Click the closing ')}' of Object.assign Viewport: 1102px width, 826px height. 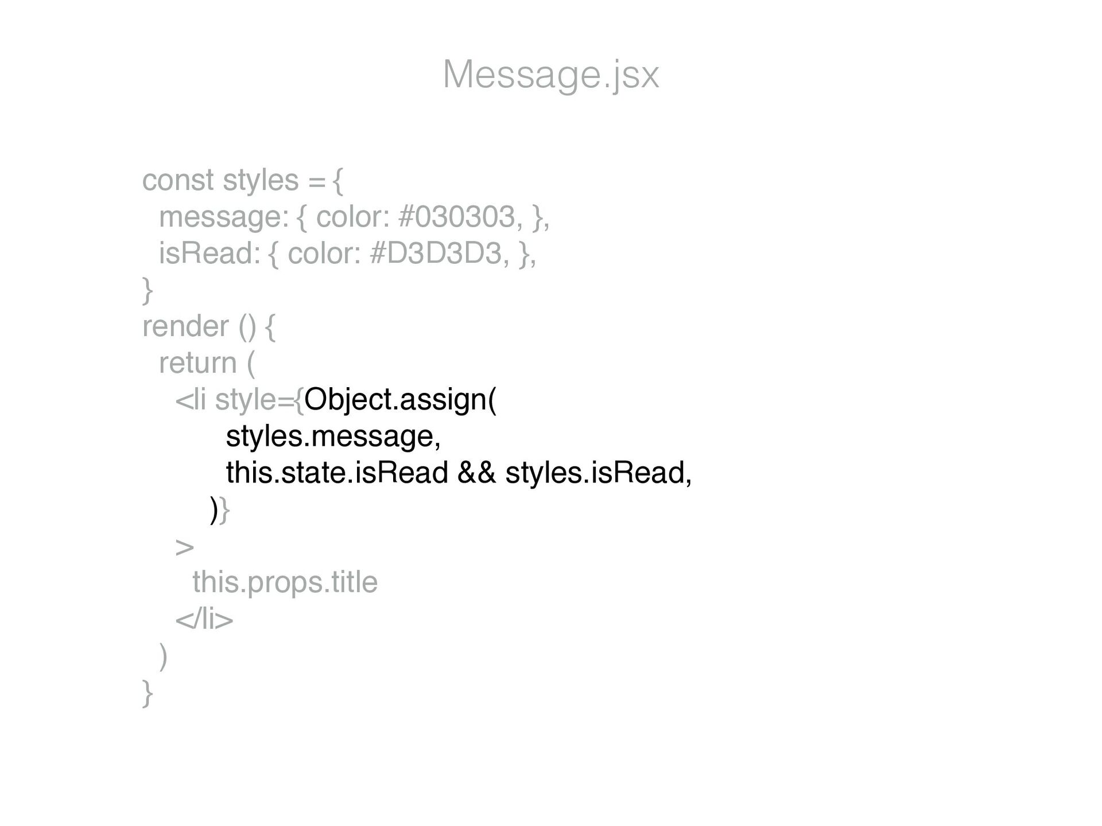(220, 510)
